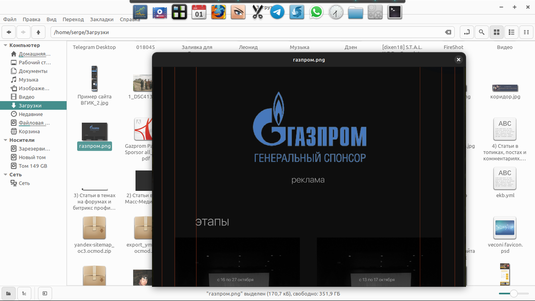Clear the location bar text
Screen dimensions: 535x301
tap(448, 32)
